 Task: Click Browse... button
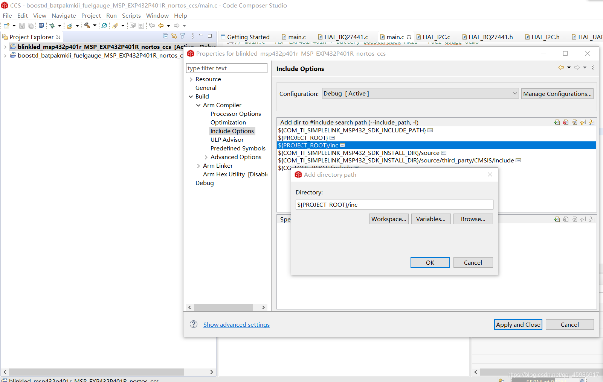[x=473, y=219]
